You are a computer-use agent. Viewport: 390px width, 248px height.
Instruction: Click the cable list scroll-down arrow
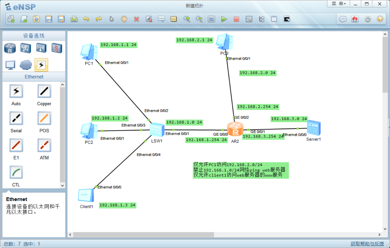tap(63, 186)
